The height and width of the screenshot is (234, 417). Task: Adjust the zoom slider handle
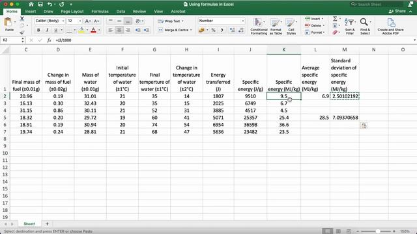coord(378,231)
